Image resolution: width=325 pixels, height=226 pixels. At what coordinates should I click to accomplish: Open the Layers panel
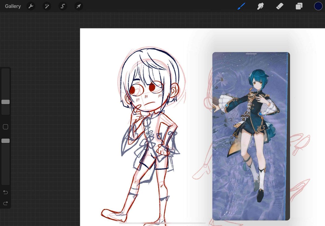299,6
